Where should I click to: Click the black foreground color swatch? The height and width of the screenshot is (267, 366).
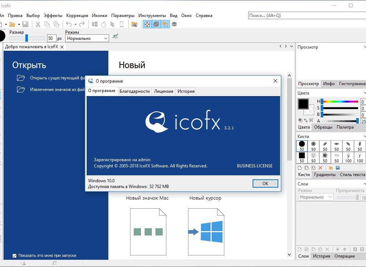pos(303,104)
